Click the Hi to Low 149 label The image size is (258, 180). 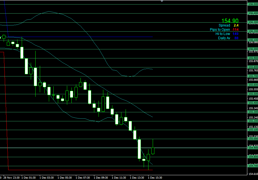click(227, 34)
